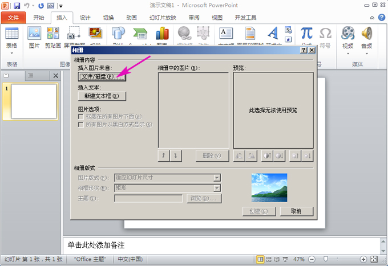This screenshot has width=388, height=266.
Task: Expand the 相框形状 dropdown
Action: [x=217, y=188]
